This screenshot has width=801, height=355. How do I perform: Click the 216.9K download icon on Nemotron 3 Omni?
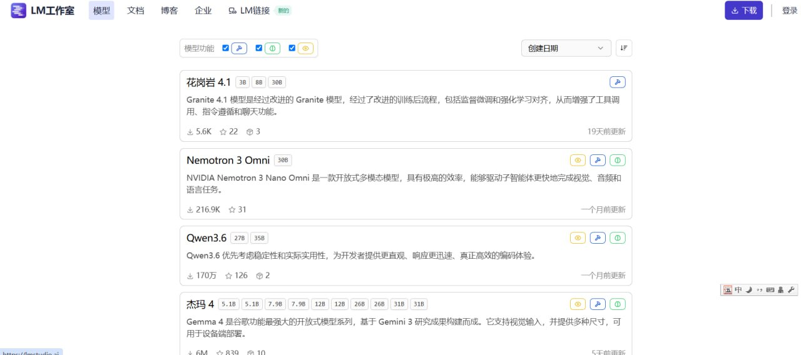(190, 210)
